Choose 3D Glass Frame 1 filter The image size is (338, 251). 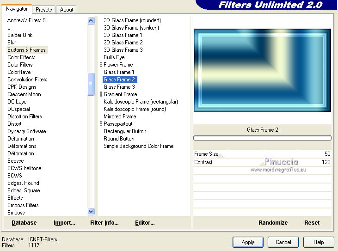[x=123, y=35]
